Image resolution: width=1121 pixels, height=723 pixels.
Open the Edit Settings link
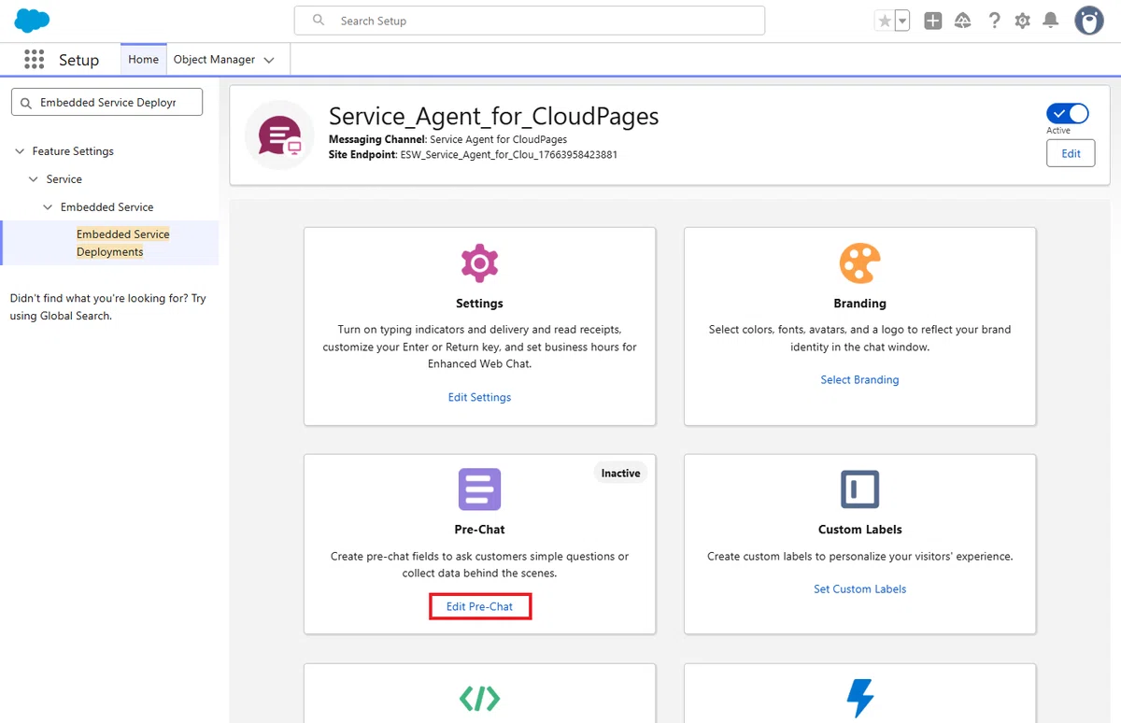tap(479, 397)
